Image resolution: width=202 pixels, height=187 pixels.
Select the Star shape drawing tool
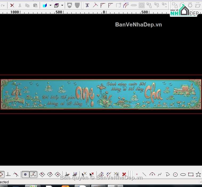(198, 174)
